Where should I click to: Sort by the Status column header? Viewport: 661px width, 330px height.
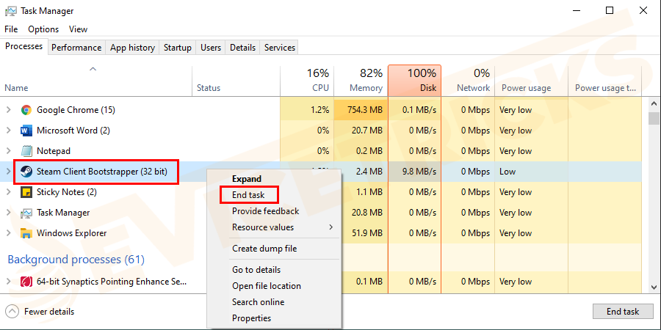236,81
